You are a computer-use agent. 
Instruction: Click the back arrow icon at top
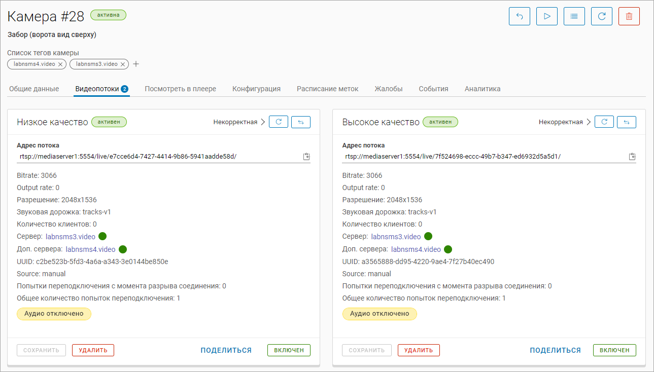520,16
